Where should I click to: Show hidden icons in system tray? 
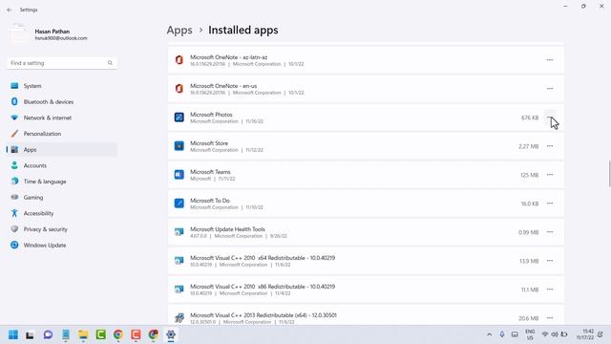point(490,334)
